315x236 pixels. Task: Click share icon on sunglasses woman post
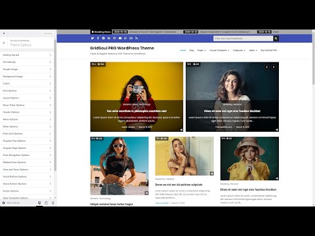click(x=146, y=193)
